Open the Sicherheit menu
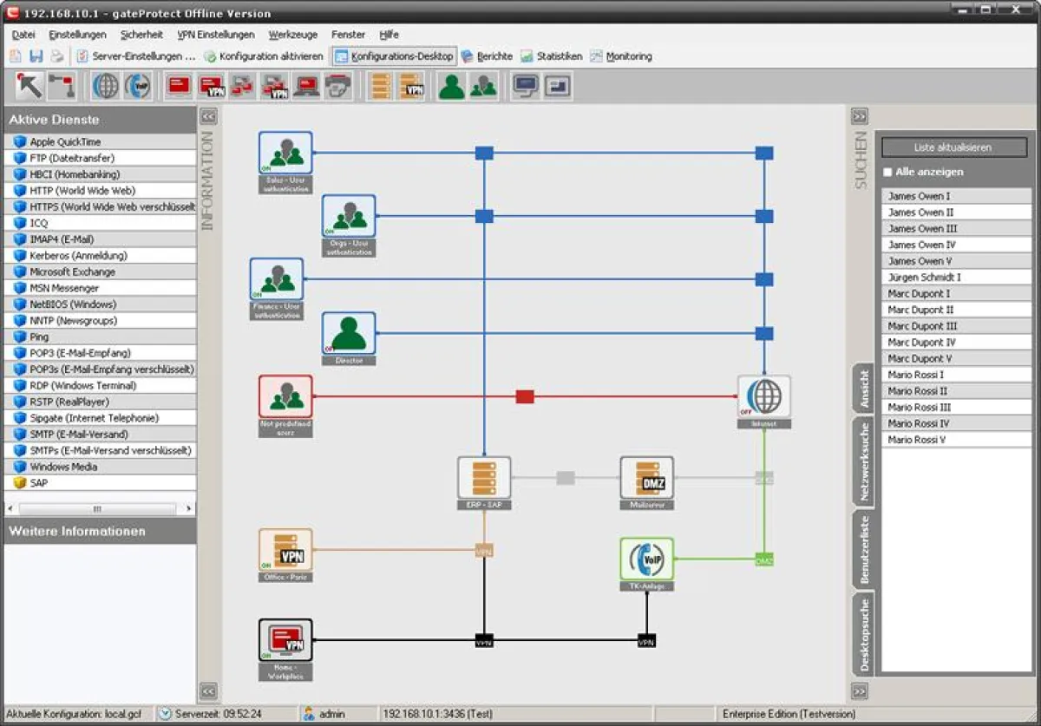The height and width of the screenshot is (726, 1041). (141, 35)
